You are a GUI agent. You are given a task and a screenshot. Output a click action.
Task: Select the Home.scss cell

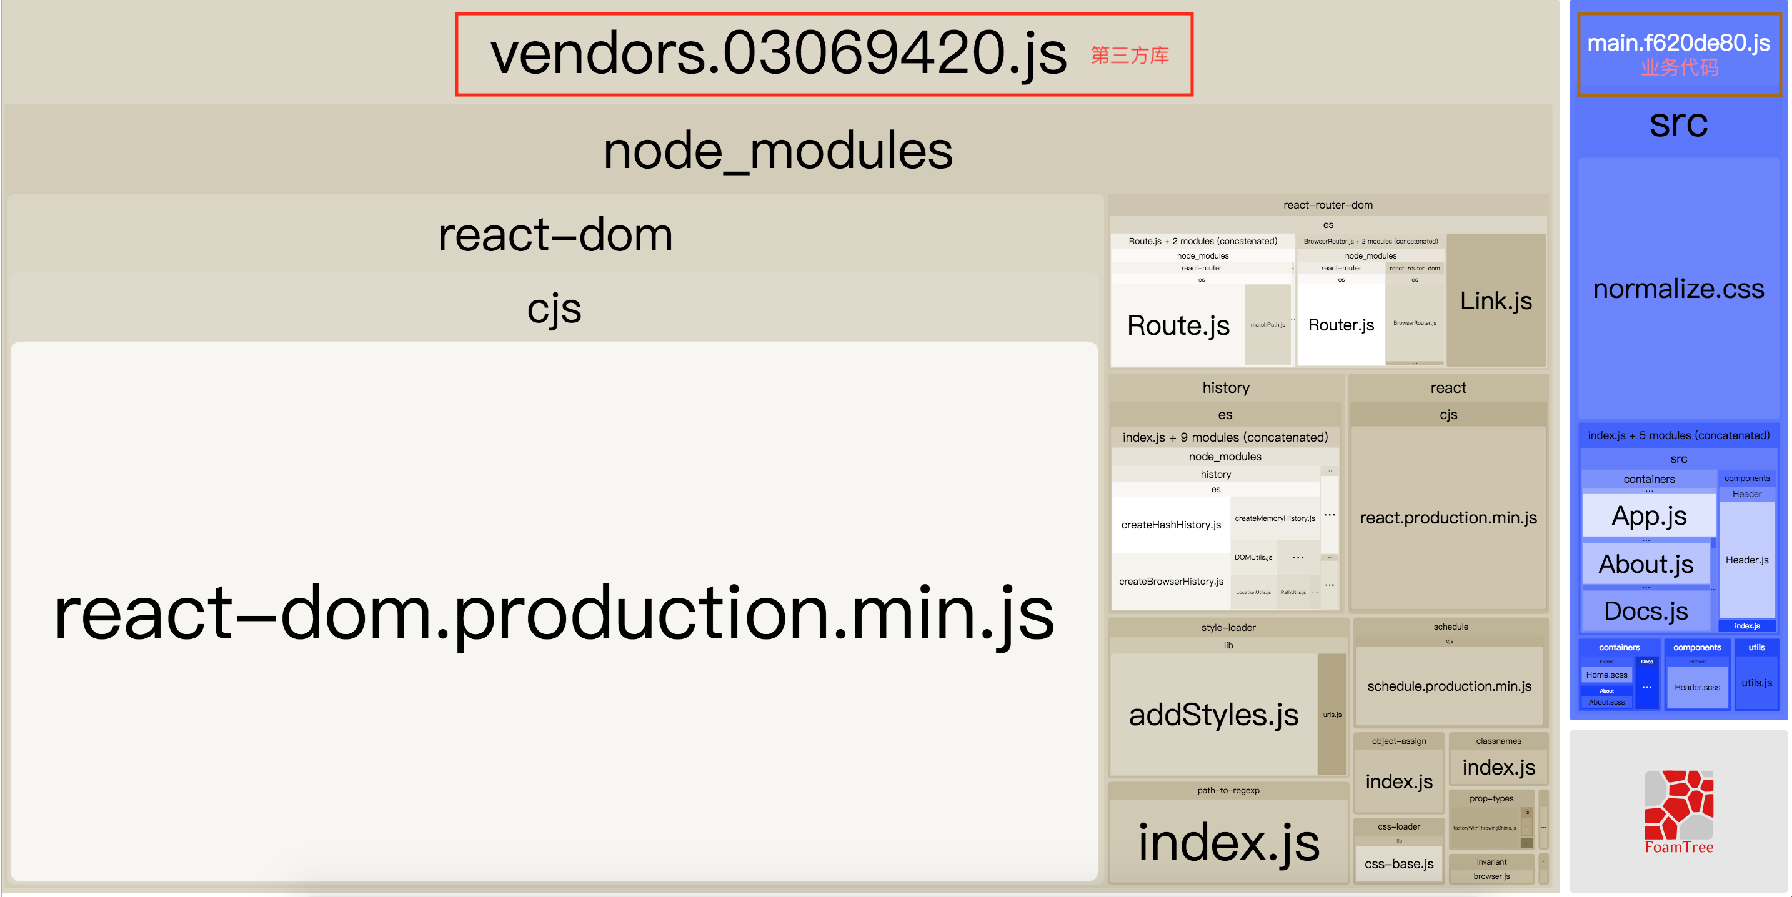(x=1606, y=675)
